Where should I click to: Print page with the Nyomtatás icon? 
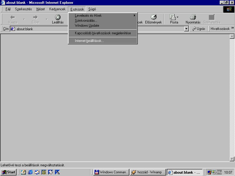point(193,17)
